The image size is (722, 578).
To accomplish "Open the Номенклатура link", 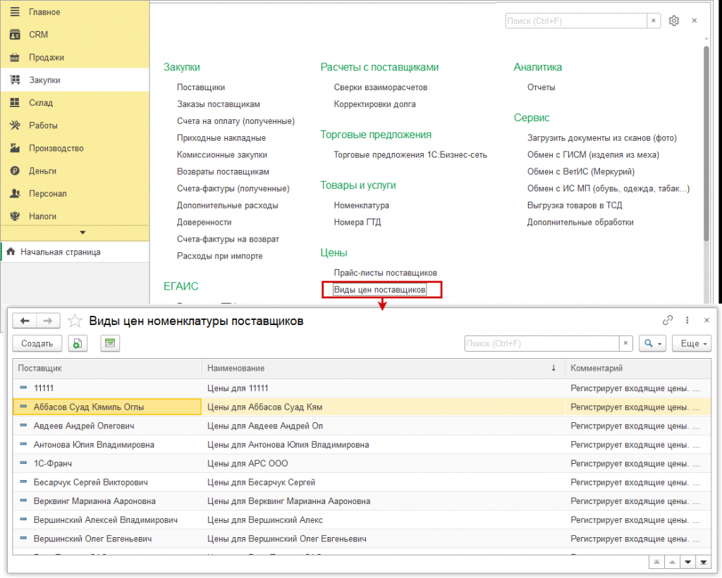I will click(x=362, y=205).
